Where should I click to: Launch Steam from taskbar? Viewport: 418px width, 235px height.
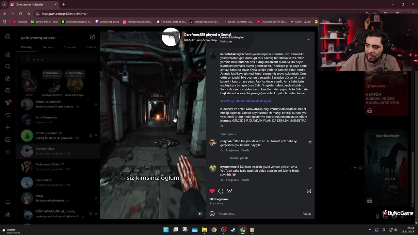click(233, 230)
